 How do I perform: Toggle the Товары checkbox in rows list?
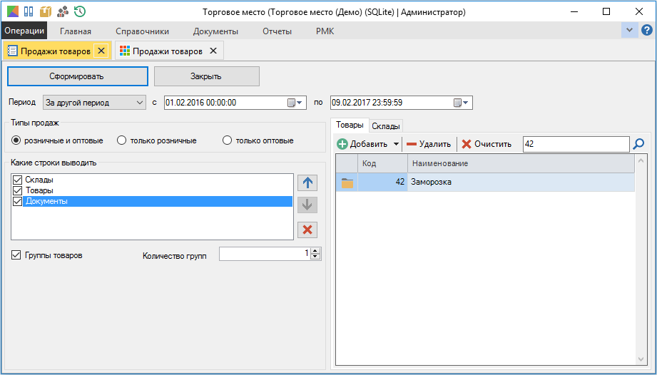click(17, 191)
